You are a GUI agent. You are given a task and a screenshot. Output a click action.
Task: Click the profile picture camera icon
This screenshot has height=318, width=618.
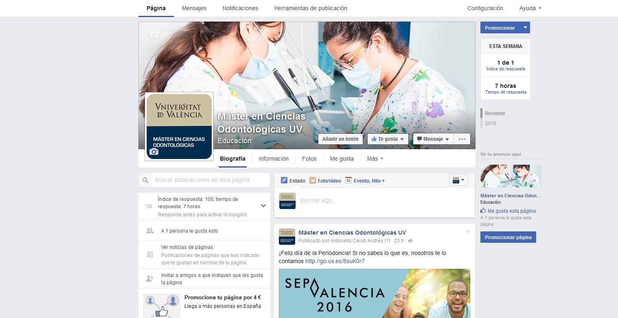pyautogui.click(x=153, y=152)
